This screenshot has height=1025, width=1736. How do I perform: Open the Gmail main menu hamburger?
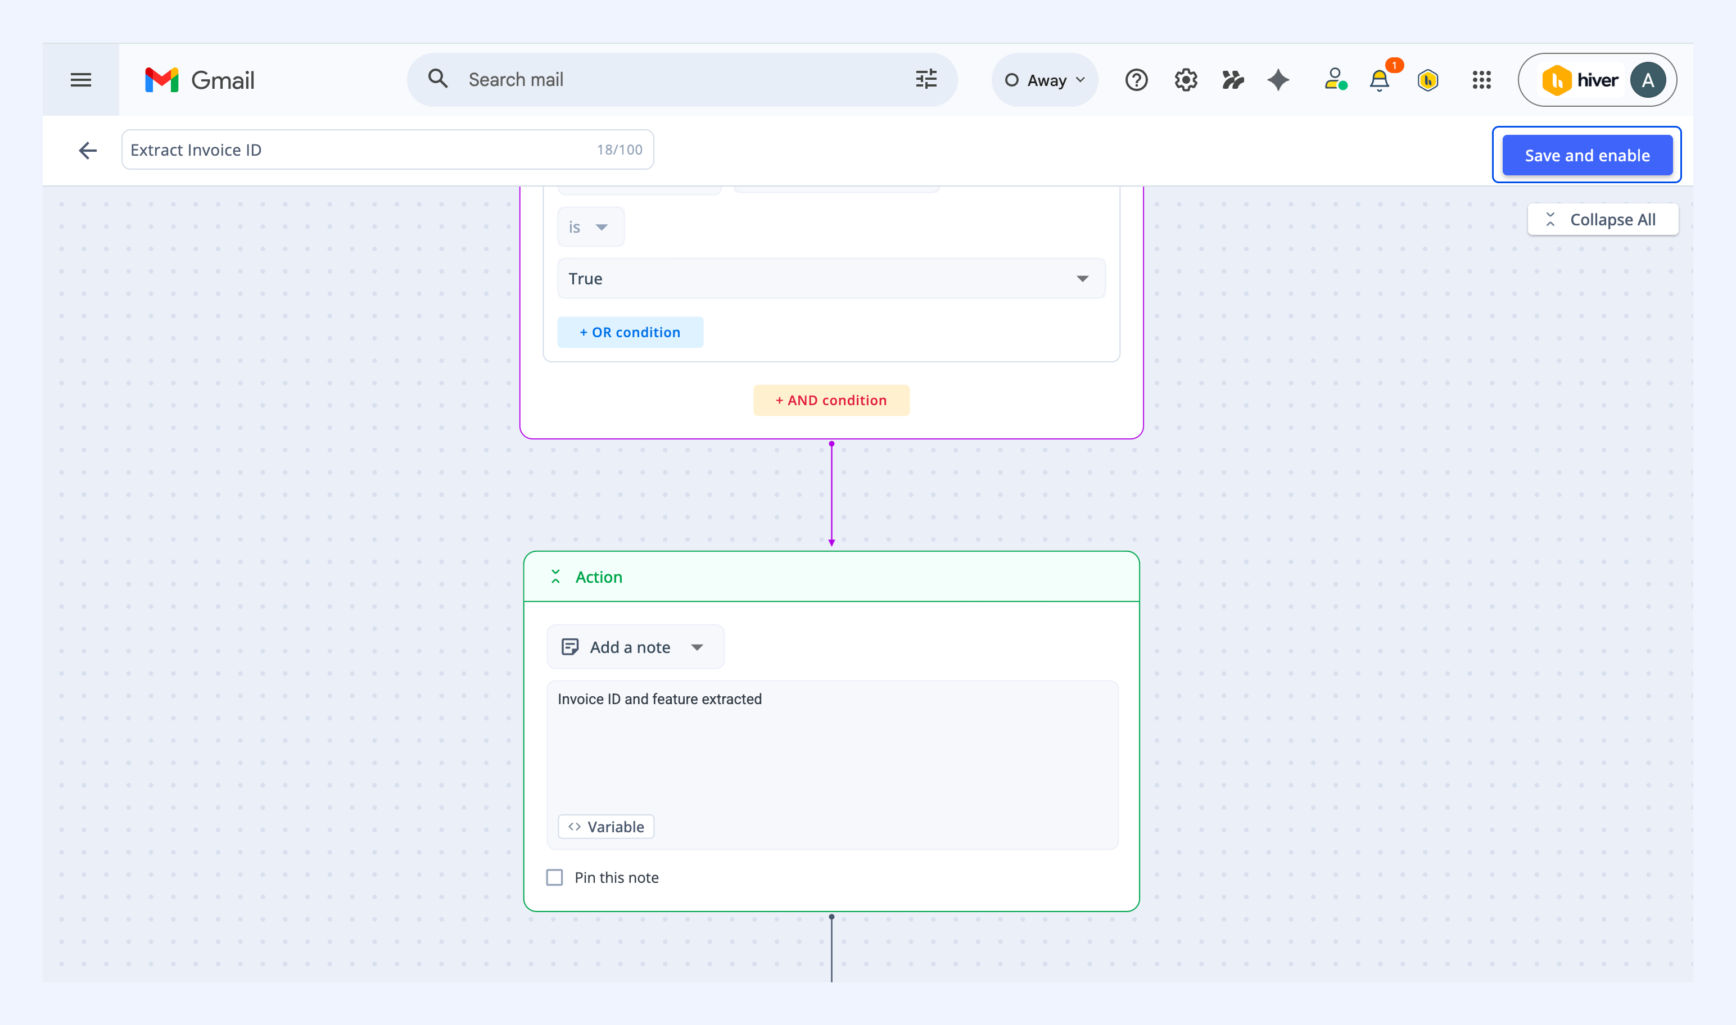(81, 80)
